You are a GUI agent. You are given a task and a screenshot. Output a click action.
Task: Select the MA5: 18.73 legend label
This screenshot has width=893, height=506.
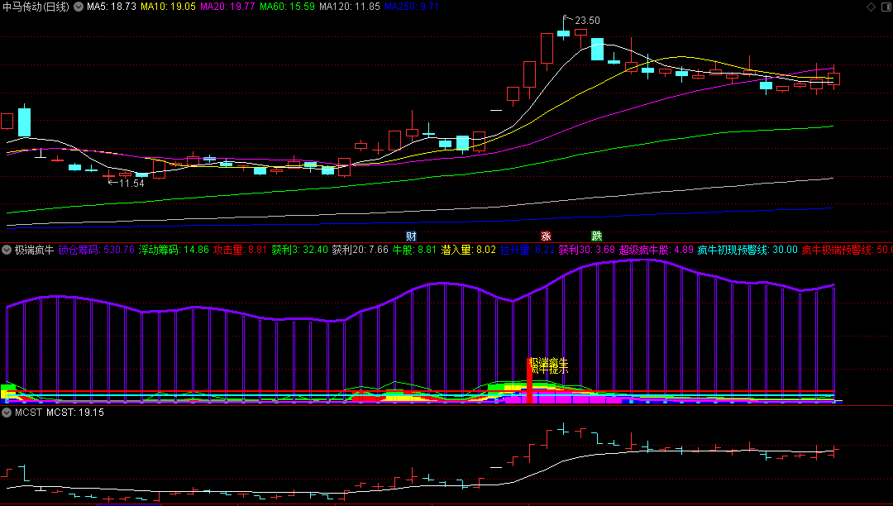(111, 7)
